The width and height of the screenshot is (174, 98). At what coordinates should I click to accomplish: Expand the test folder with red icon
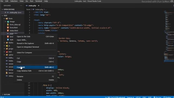[x=4, y=52]
